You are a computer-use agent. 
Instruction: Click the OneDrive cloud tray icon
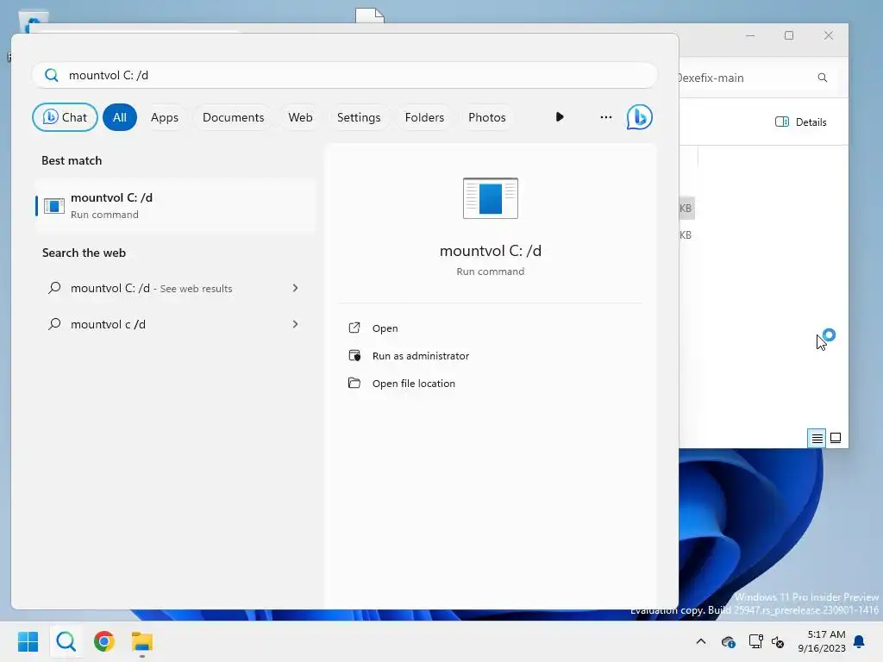click(728, 641)
